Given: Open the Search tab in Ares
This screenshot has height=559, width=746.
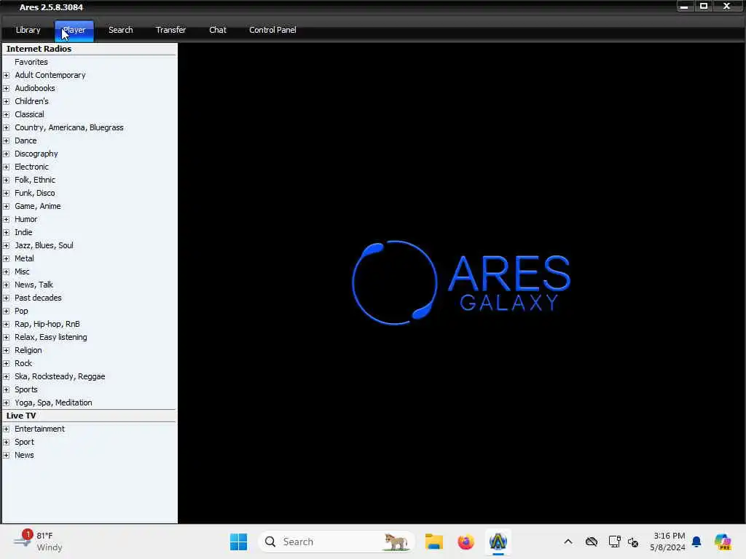Looking at the screenshot, I should [120, 30].
